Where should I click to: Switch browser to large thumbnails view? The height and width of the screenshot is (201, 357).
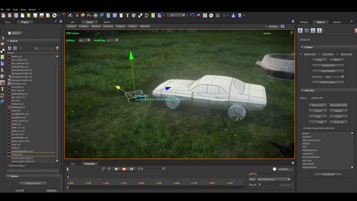pyautogui.click(x=9, y=48)
